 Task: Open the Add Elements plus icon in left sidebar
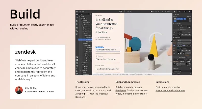tap(77, 15)
